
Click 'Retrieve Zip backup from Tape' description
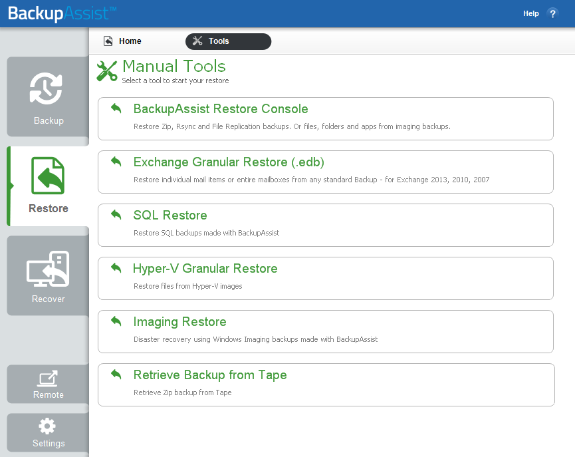point(183,392)
